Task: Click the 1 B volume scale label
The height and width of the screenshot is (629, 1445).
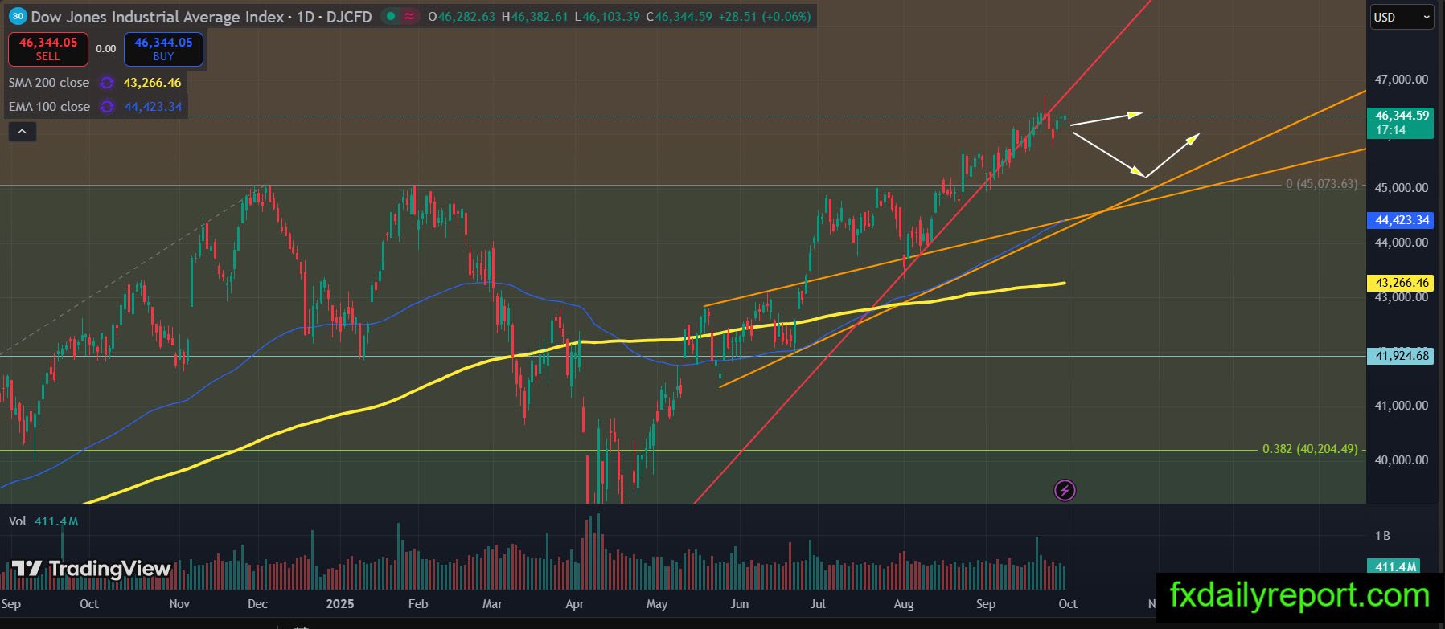Action: [1382, 536]
